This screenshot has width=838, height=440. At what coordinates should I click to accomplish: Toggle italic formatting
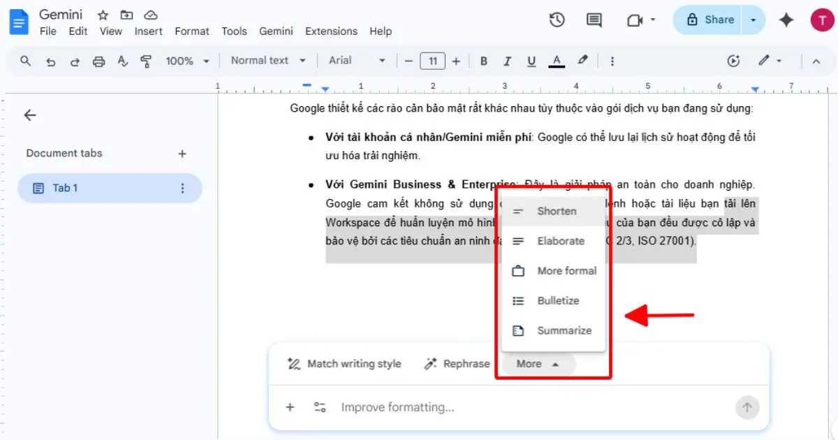(508, 61)
